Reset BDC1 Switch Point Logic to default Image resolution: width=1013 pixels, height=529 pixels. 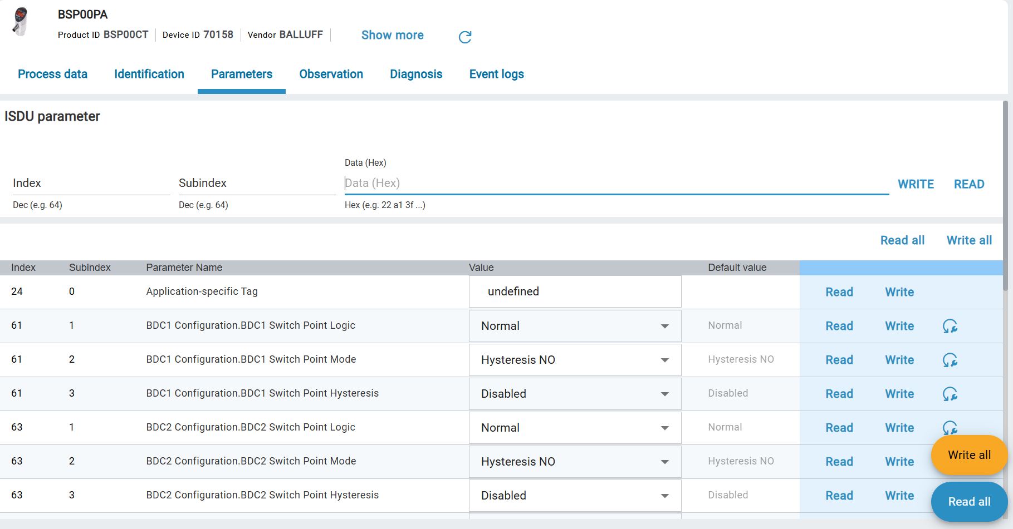coord(950,326)
